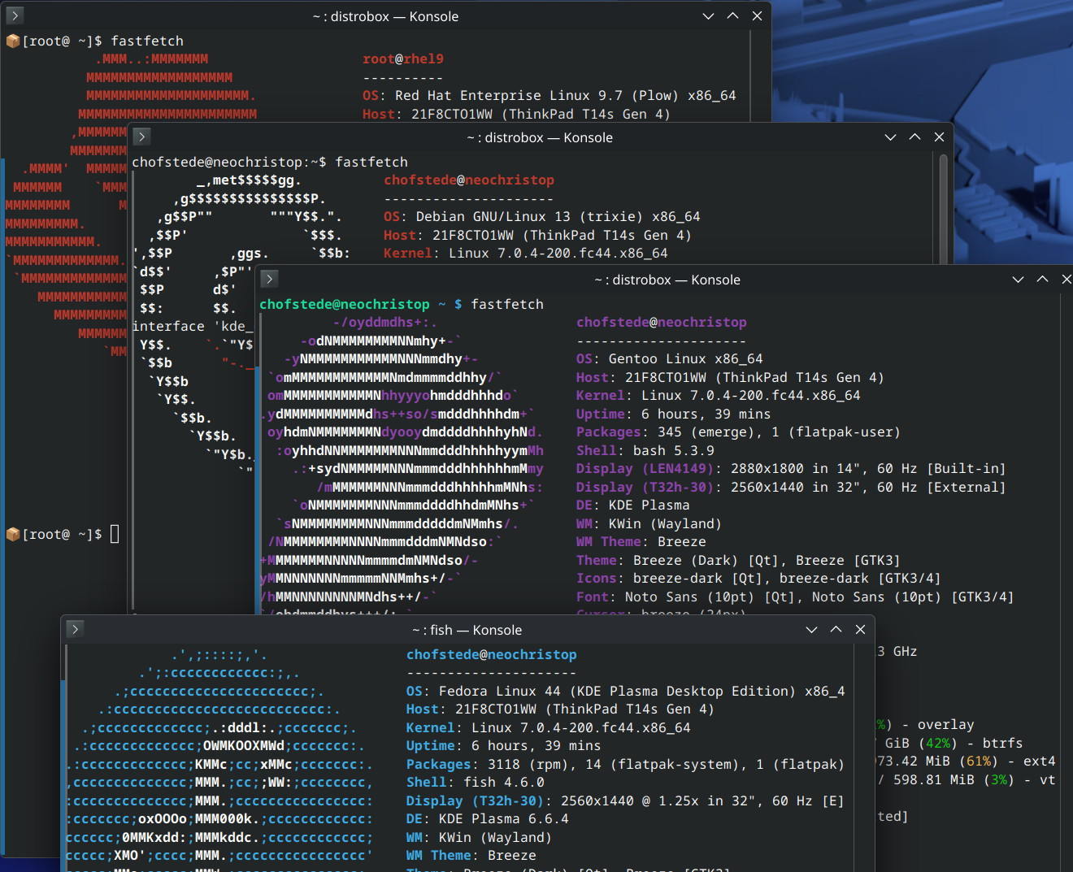Screen dimensions: 1073x872
Task: Close the Gentoo distrobox Konsole window
Action: [x=1066, y=280]
